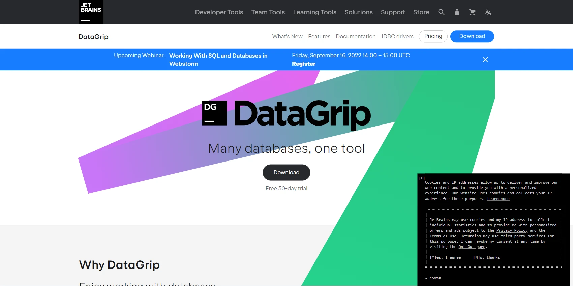Open the Terms of Use link

[443, 236]
